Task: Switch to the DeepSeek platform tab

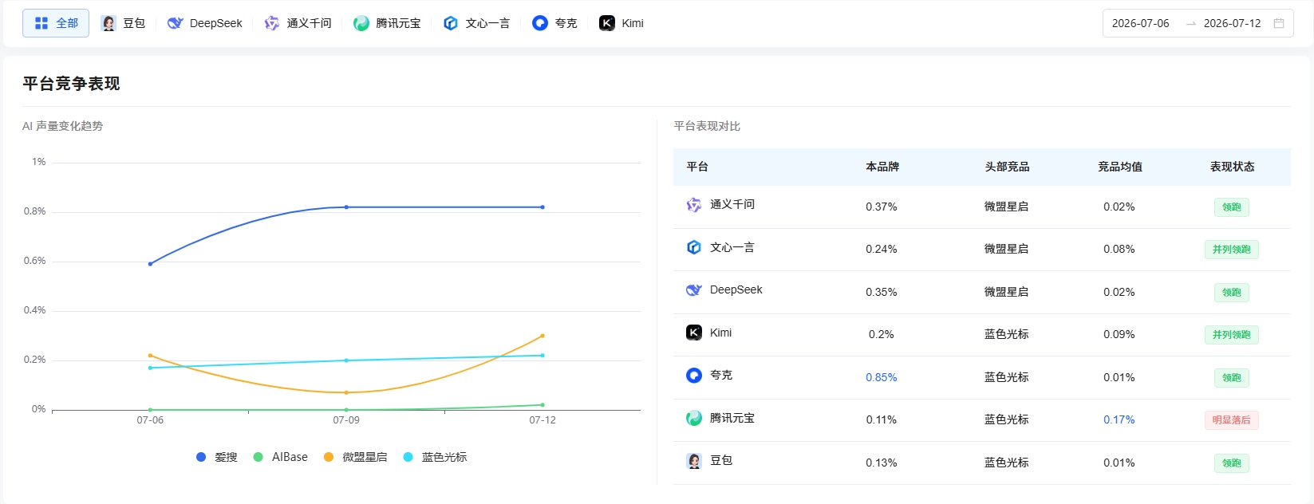Action: [x=205, y=23]
